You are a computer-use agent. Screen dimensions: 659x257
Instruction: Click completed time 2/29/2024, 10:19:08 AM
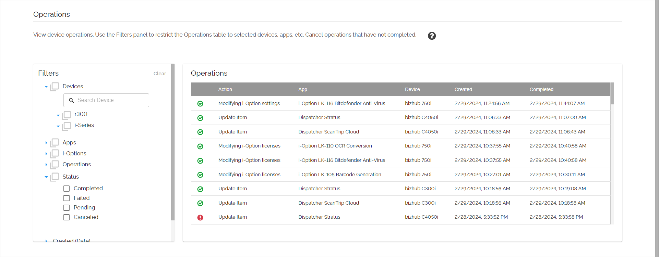tap(558, 189)
